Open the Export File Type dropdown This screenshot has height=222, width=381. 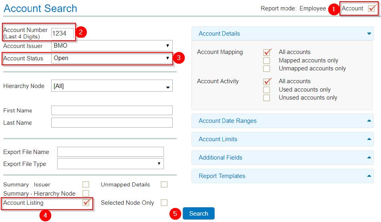click(110, 164)
